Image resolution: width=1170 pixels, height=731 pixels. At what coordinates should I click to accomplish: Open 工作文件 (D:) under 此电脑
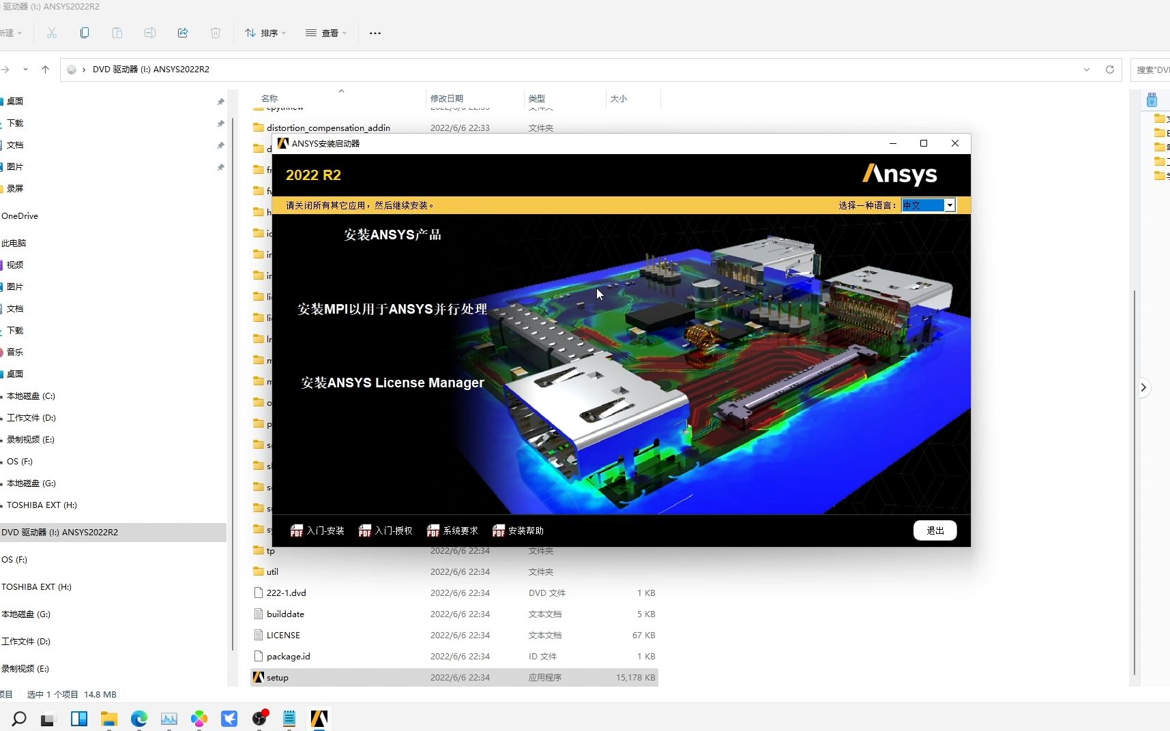31,417
